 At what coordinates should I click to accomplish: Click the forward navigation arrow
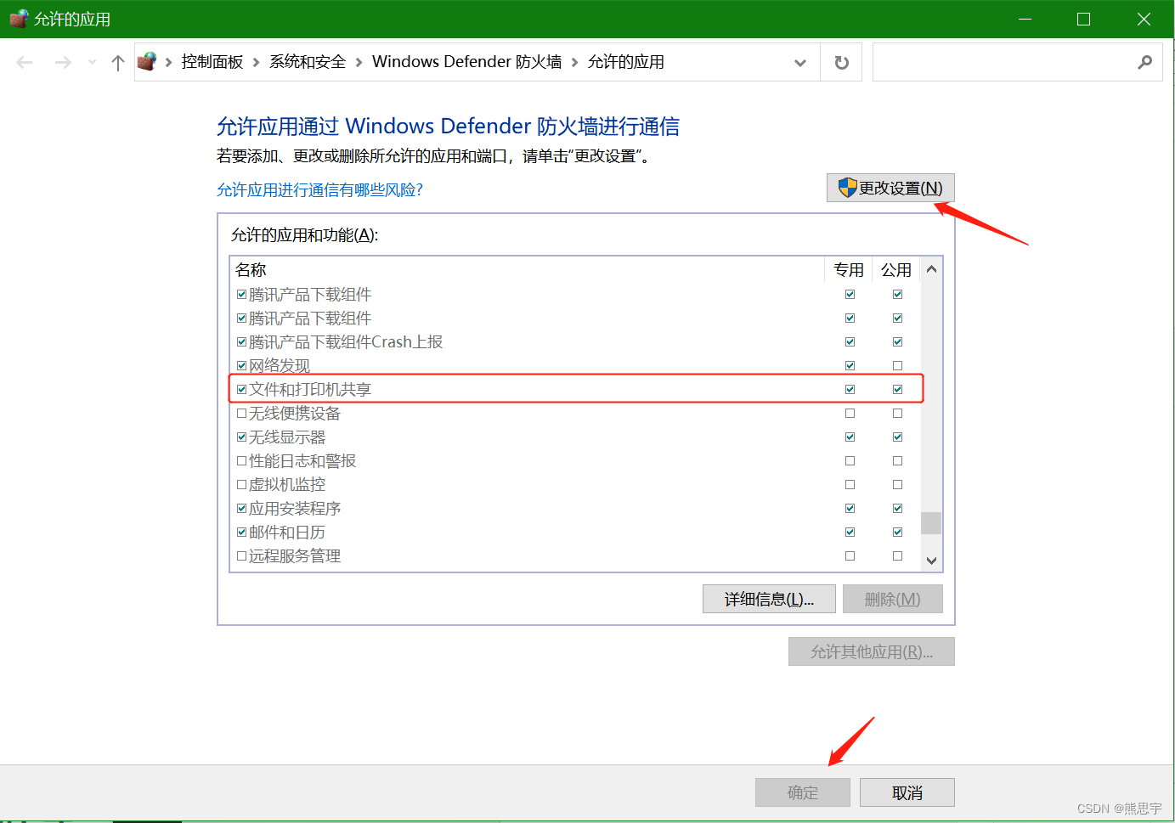coord(63,62)
